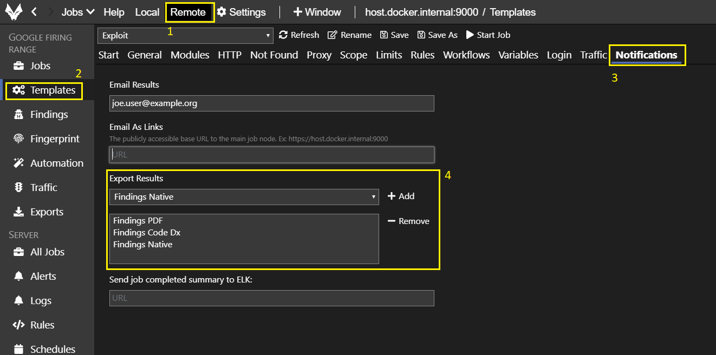The height and width of the screenshot is (355, 716).
Task: Open Alerts under Server section
Action: tap(43, 276)
